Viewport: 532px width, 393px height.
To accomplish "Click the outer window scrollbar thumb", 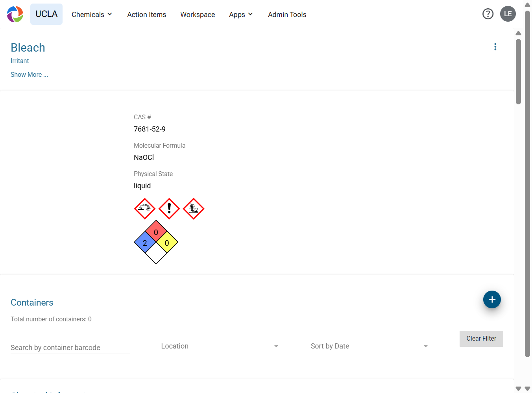I will click(x=527, y=184).
